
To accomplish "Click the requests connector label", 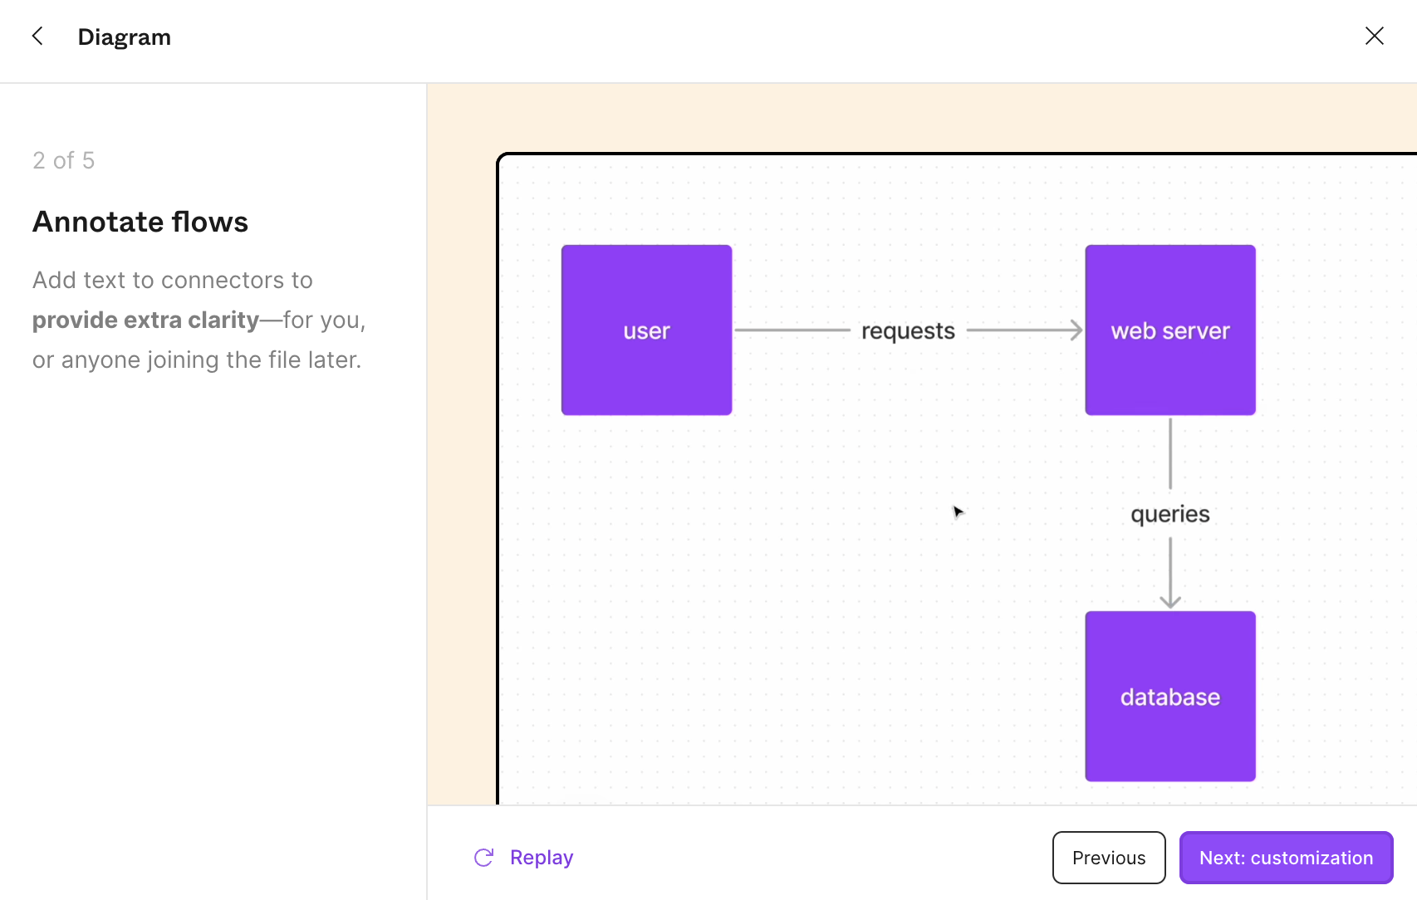I will (908, 331).
